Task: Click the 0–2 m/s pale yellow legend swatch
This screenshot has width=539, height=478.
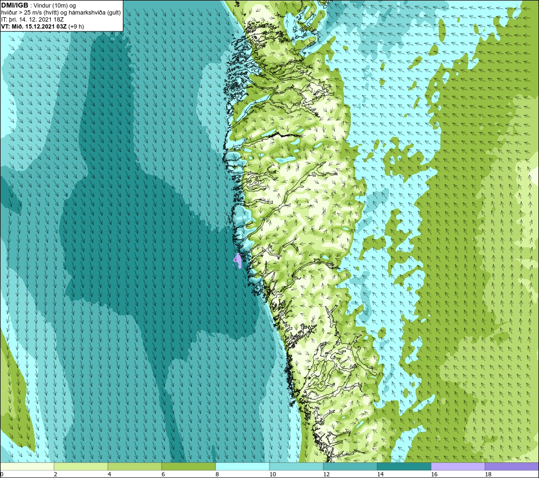Action: click(27, 466)
